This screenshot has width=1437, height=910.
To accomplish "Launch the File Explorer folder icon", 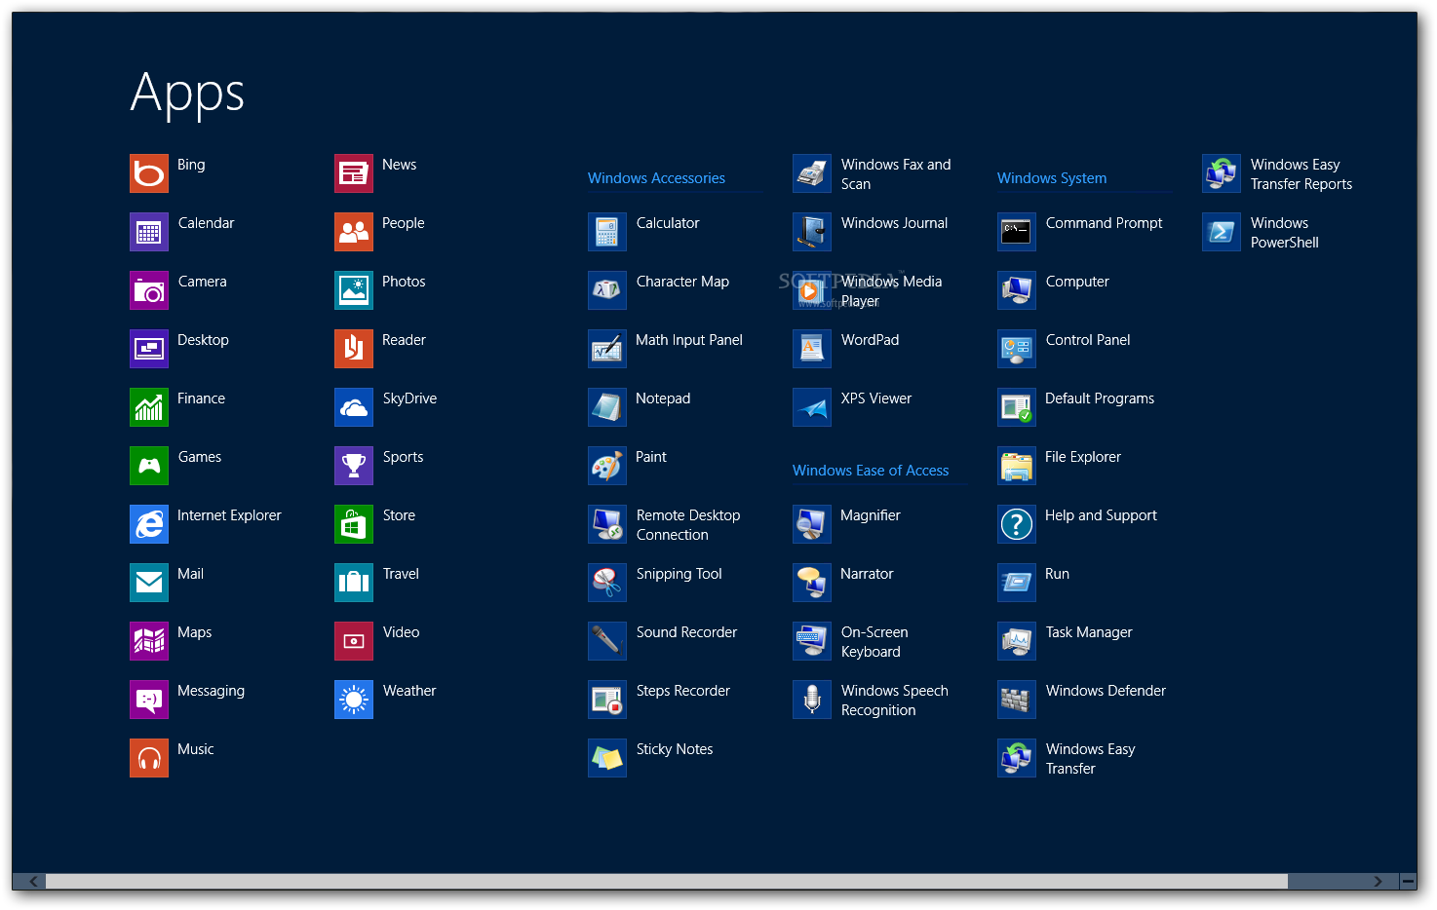I will [x=1017, y=466].
